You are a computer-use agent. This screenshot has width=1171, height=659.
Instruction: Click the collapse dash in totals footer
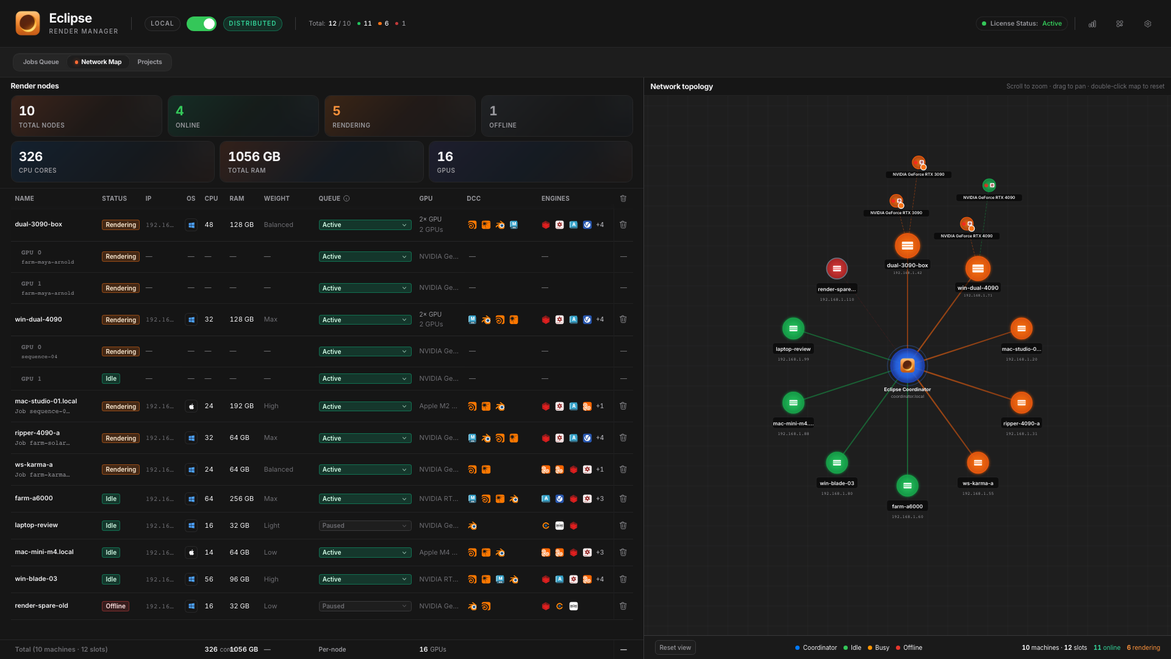point(623,649)
